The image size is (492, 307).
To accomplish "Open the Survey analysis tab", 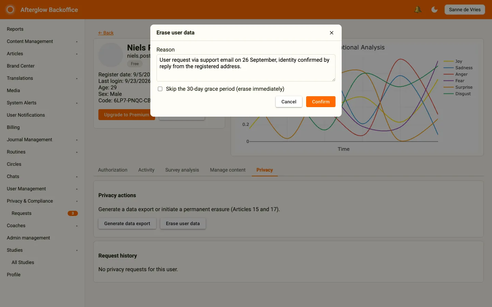I will (182, 170).
